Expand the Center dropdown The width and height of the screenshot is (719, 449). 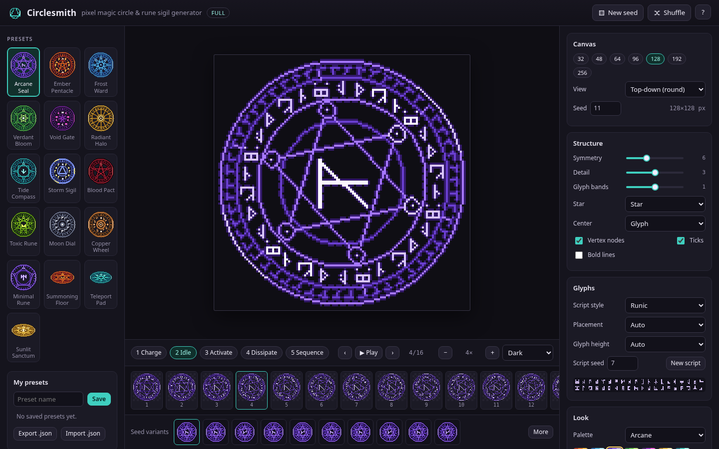pos(665,224)
